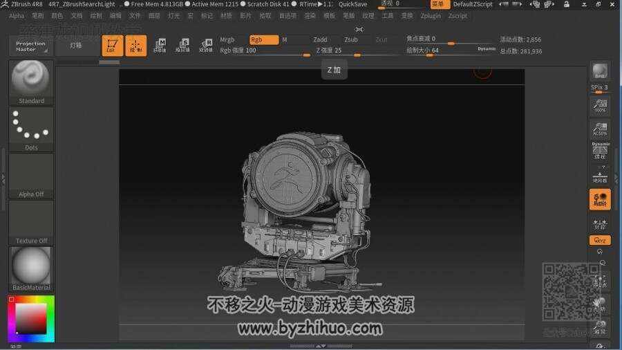Open the Zplugin menu
This screenshot has width=622, height=350.
tap(431, 16)
